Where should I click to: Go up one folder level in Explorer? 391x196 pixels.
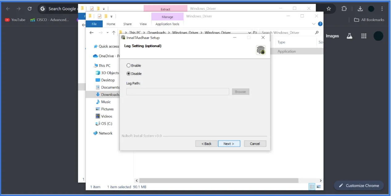[114, 33]
